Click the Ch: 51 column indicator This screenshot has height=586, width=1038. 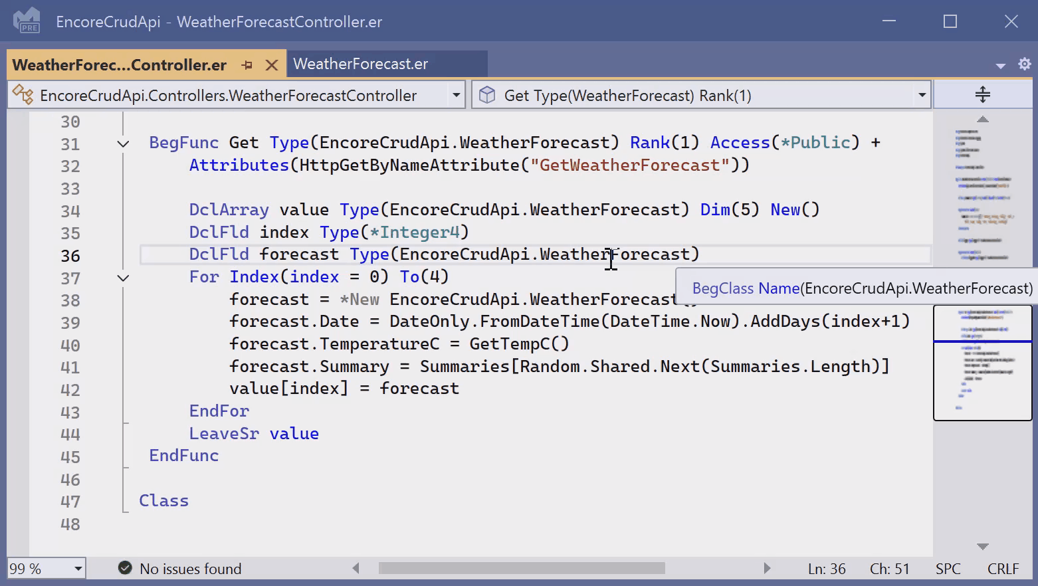[x=889, y=569]
